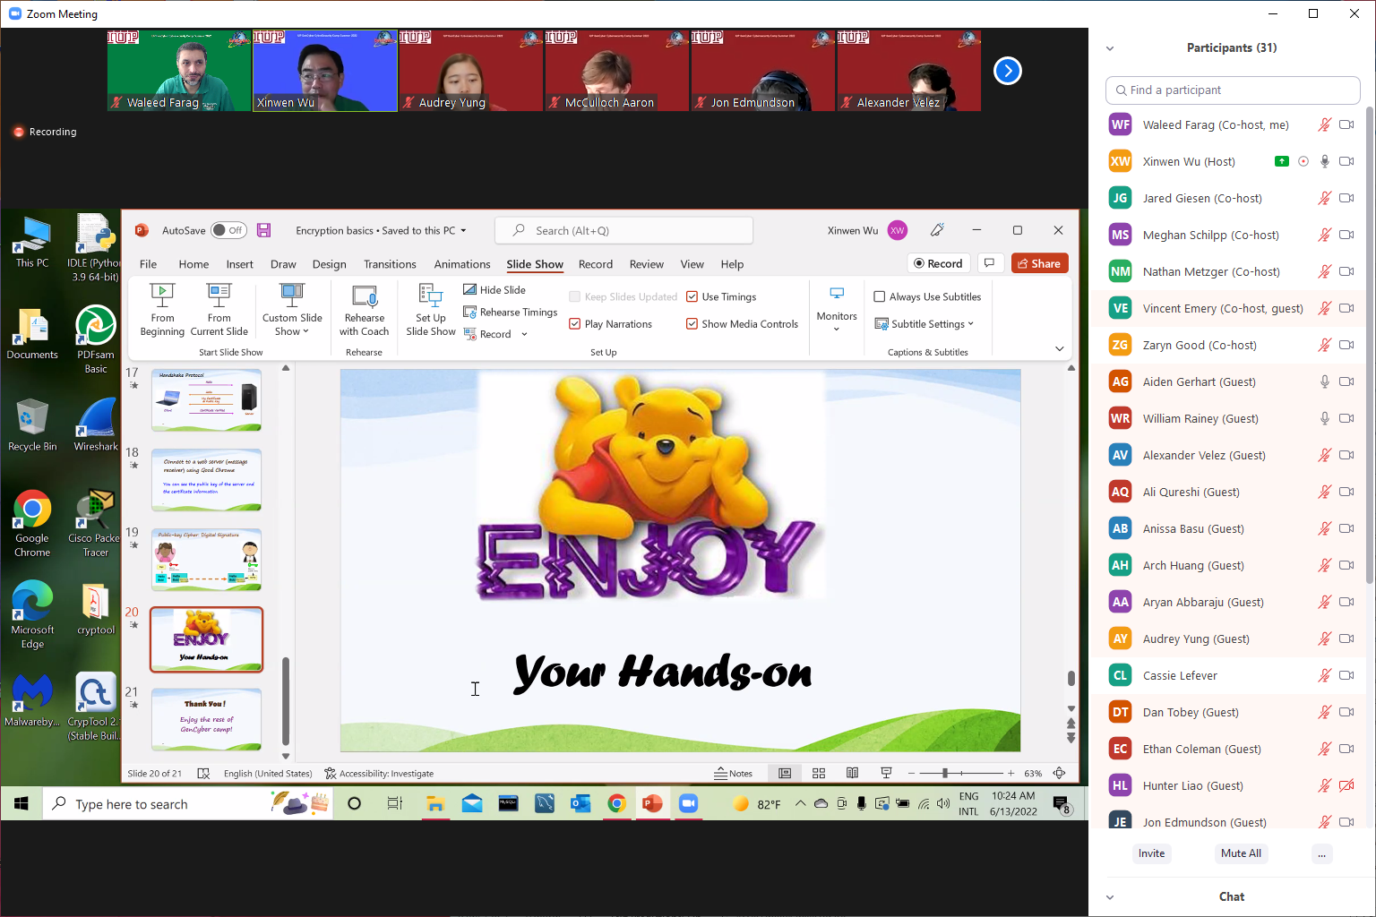Open the comments pane icon beside Record
The height and width of the screenshot is (917, 1376).
click(x=989, y=263)
